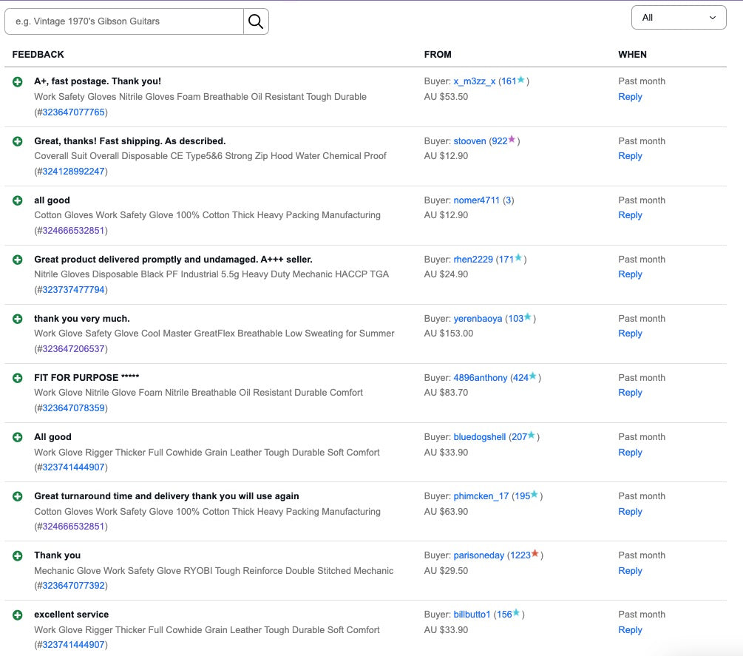Select price AU $153.00
The height and width of the screenshot is (656, 743).
point(448,334)
